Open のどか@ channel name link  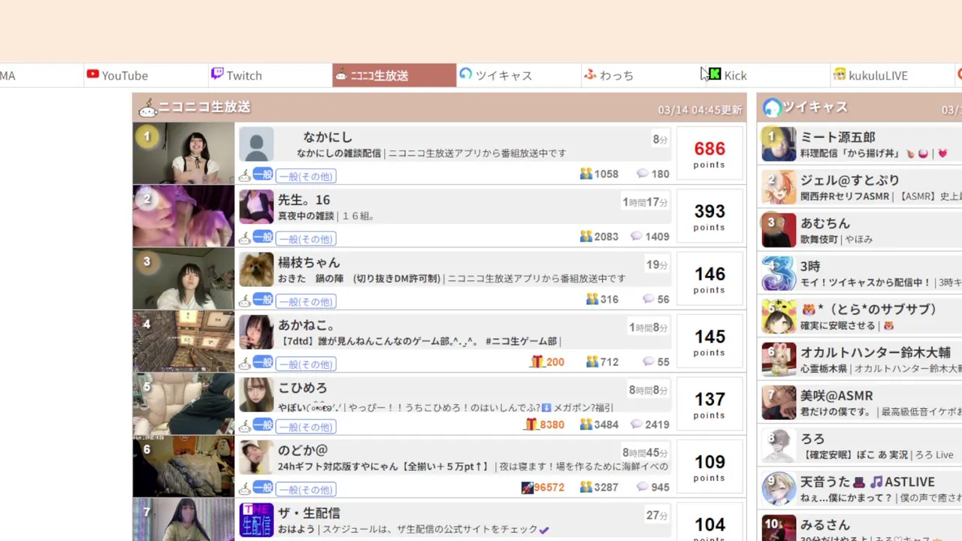[x=303, y=451]
